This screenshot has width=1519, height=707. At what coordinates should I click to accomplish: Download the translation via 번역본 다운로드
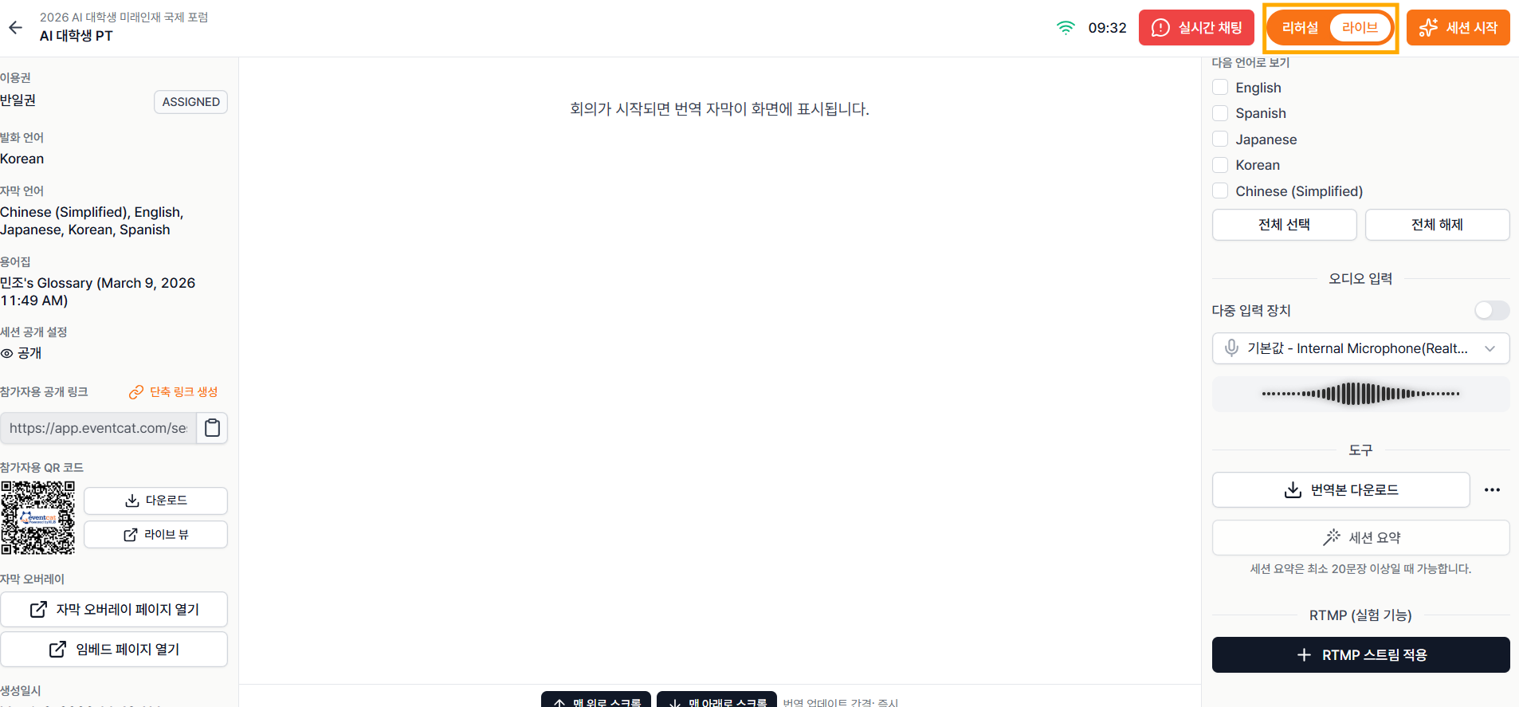click(1340, 490)
